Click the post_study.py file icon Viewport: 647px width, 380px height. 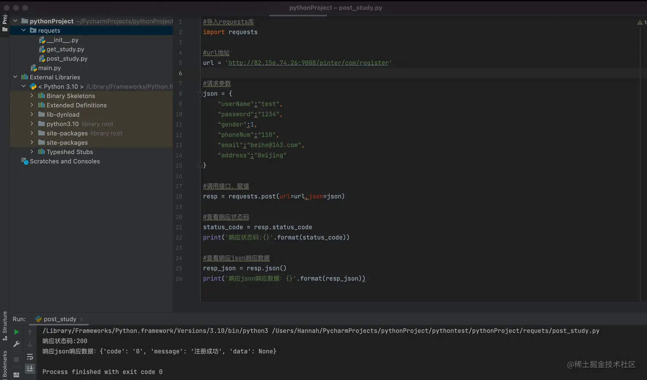click(x=42, y=59)
